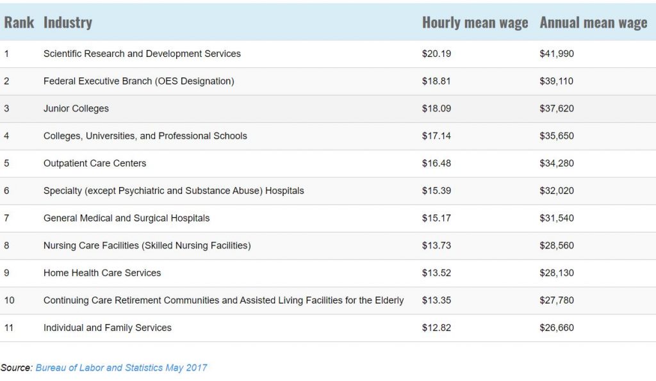Click the Industry column header
The image size is (656, 381).
click(67, 22)
